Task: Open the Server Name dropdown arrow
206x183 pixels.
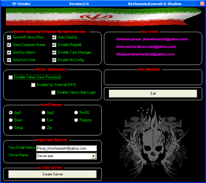Action: click(93, 156)
